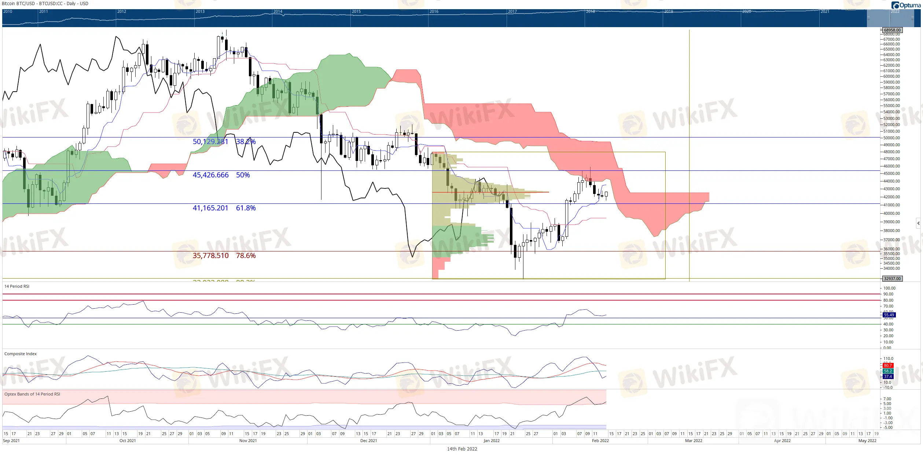Click the Bitcoin BTC/USD chart title
923x456 pixels.
45,4
